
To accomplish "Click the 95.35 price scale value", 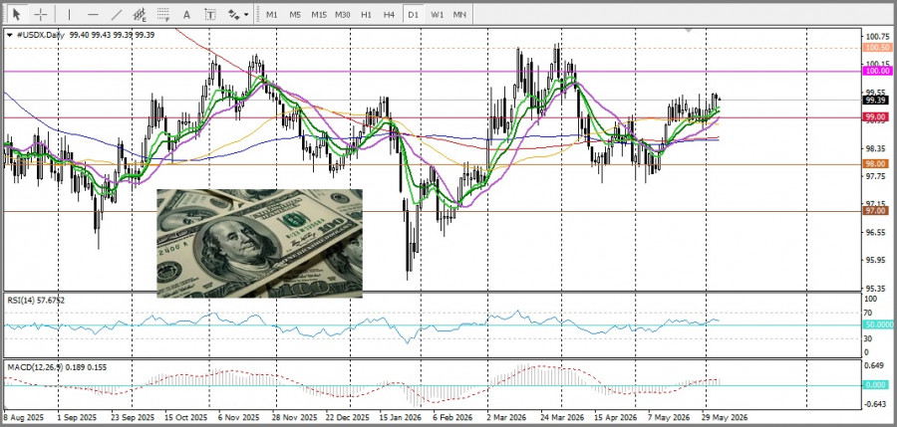I will pyautogui.click(x=876, y=288).
